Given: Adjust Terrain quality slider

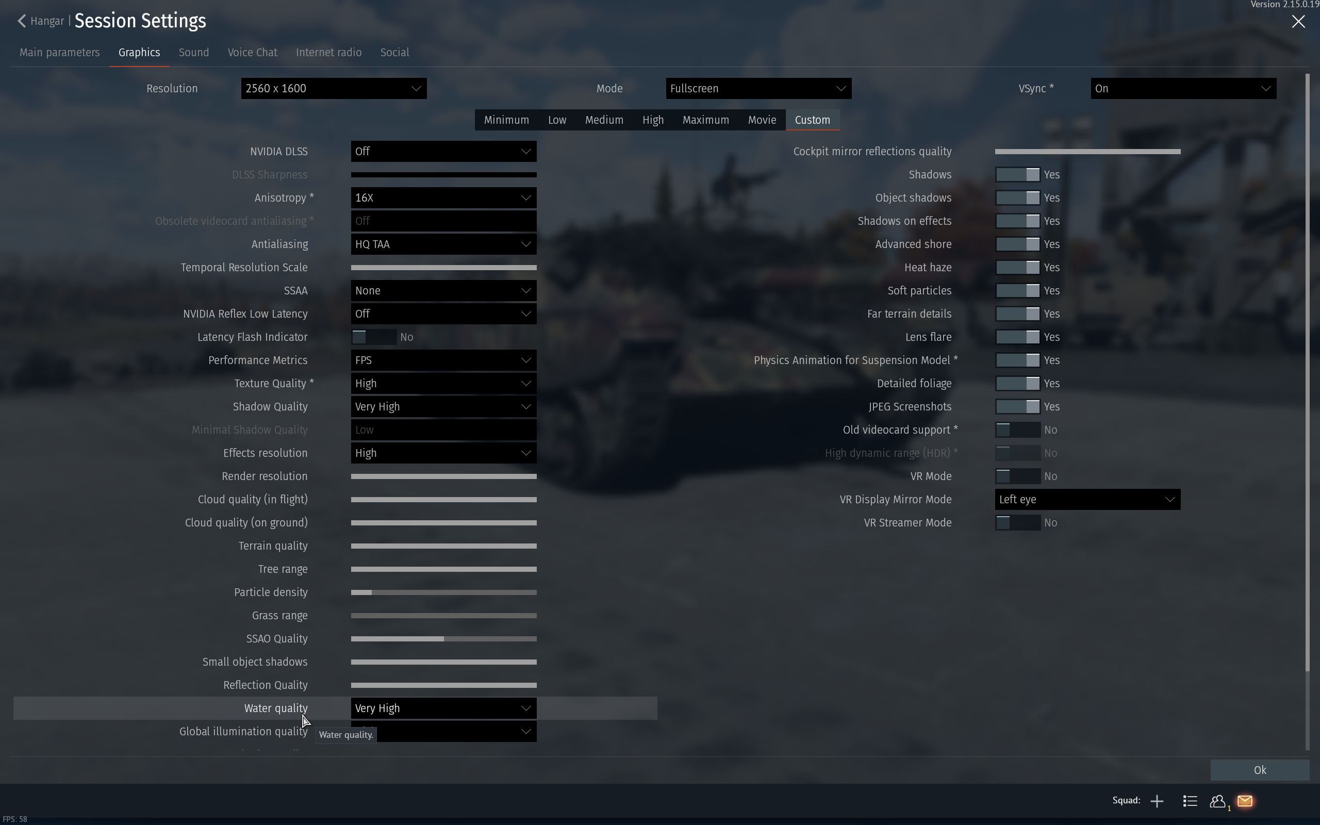Looking at the screenshot, I should [x=443, y=546].
